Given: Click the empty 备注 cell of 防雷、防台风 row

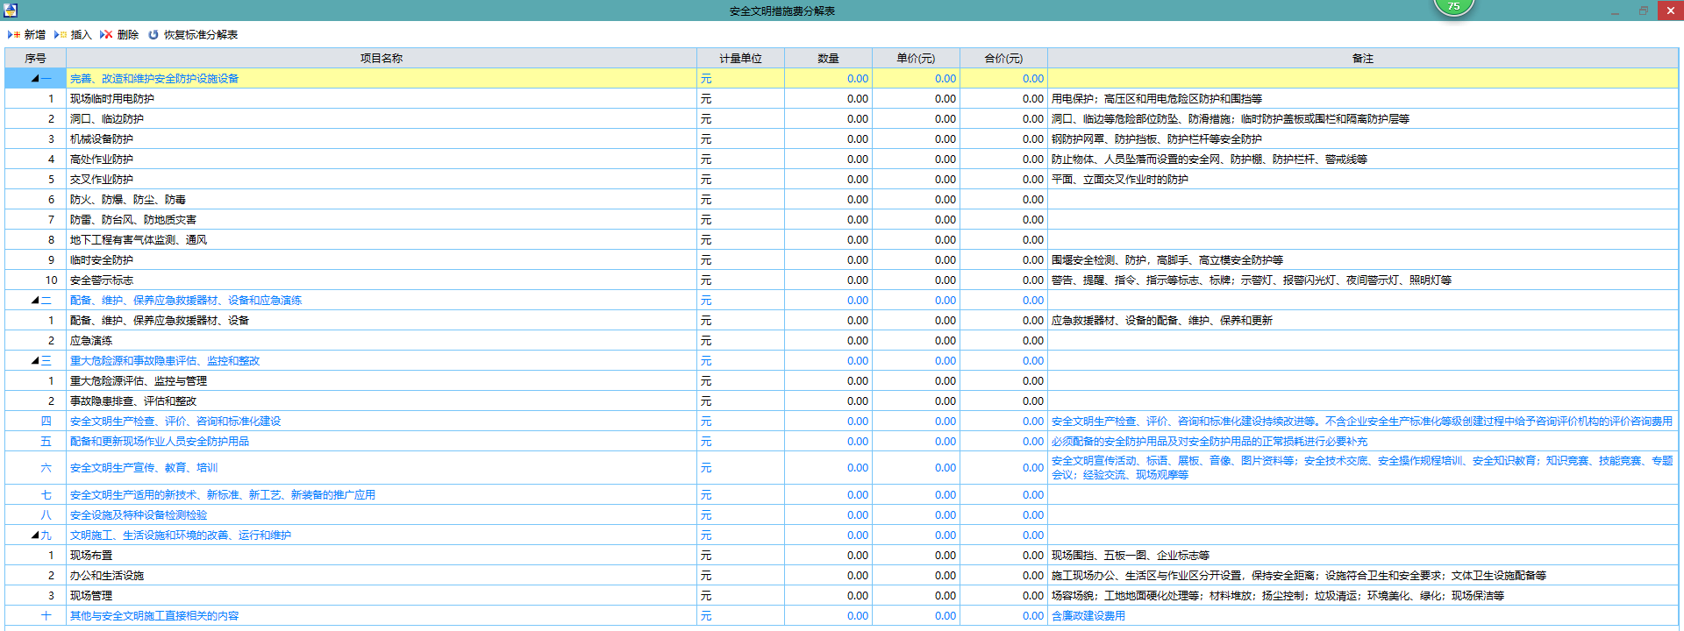Looking at the screenshot, I should (1363, 219).
